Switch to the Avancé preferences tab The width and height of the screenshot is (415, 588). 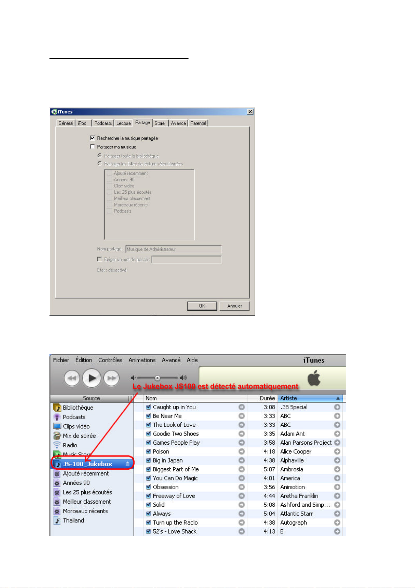tap(178, 123)
